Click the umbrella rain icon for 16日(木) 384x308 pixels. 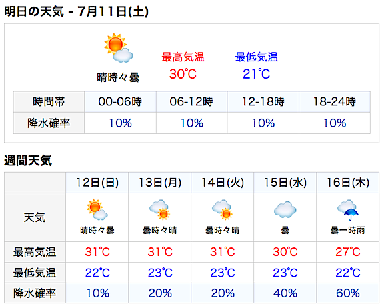click(348, 210)
